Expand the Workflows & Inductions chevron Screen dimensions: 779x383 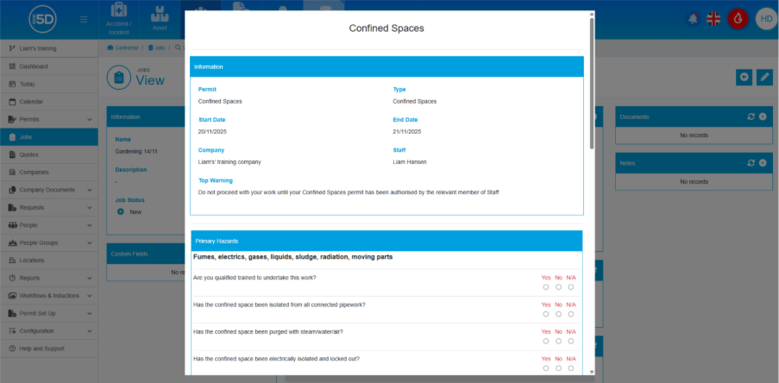pos(90,296)
